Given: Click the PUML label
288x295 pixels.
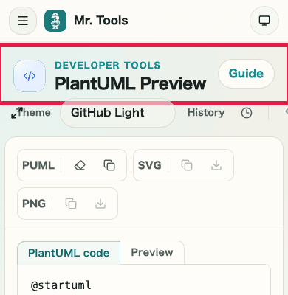Looking at the screenshot, I should pos(38,165).
